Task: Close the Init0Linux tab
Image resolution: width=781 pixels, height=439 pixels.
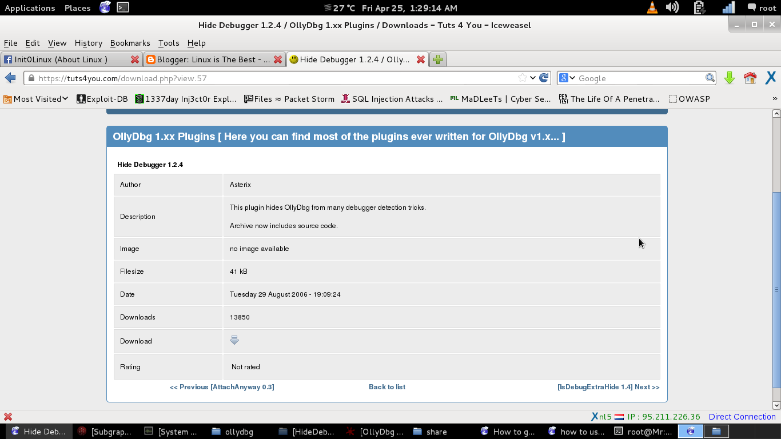Action: (x=135, y=59)
